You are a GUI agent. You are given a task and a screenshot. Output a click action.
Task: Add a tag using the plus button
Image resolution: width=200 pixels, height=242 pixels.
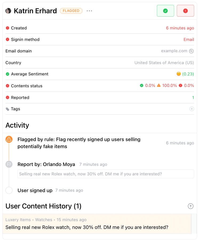coord(192,109)
